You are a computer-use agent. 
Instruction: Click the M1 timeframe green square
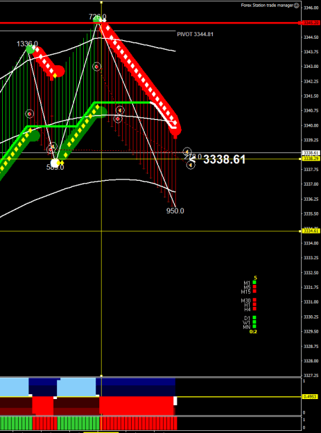(254, 282)
